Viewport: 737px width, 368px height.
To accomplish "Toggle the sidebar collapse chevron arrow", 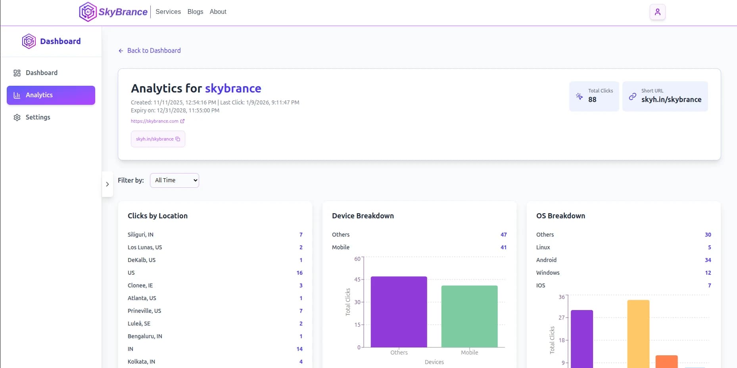I will [x=107, y=184].
